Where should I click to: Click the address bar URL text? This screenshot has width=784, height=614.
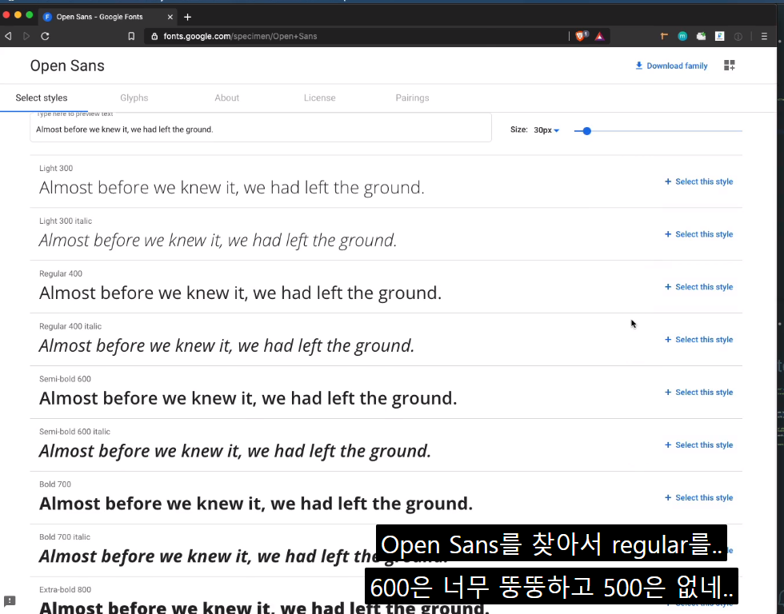(x=240, y=36)
